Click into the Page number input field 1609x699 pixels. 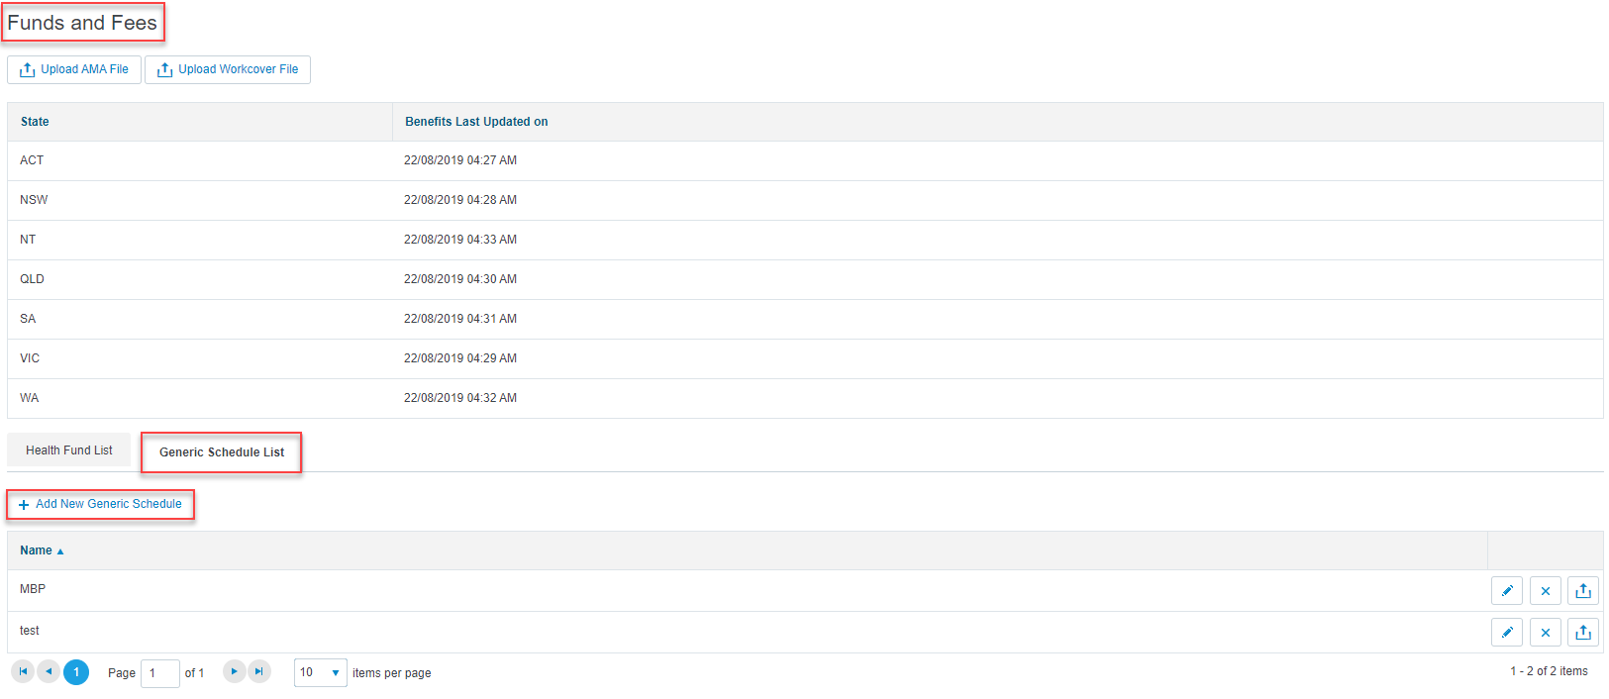pos(159,673)
